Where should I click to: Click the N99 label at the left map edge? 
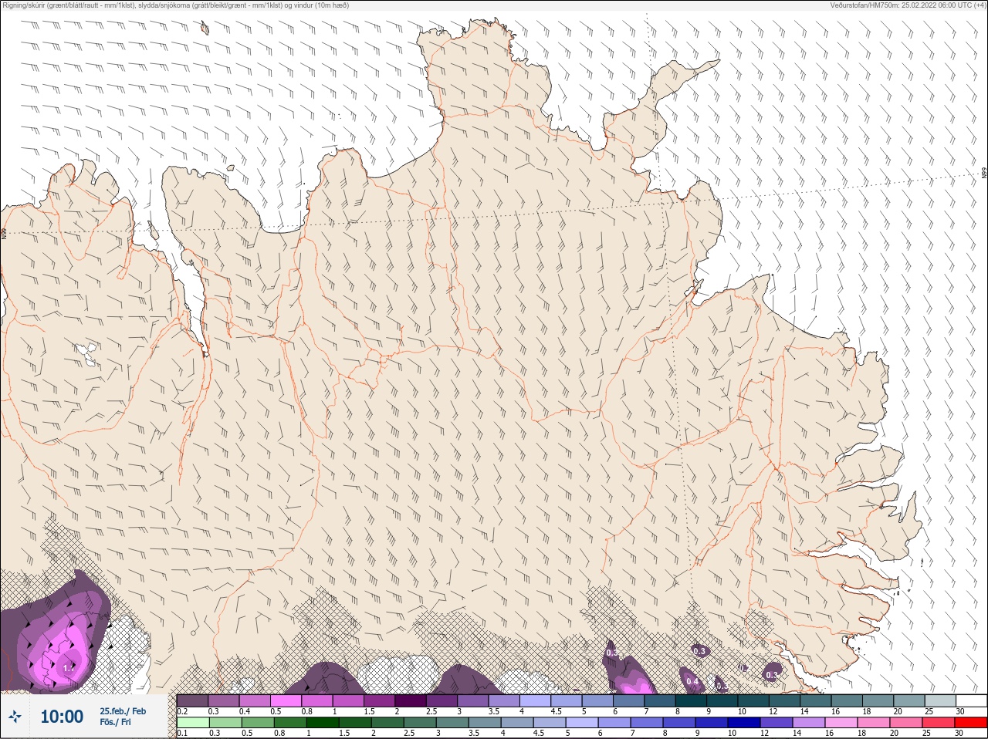pos(4,233)
